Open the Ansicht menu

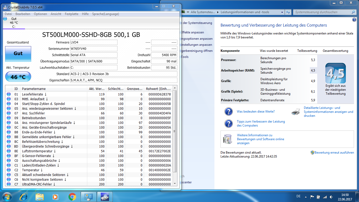56,14
